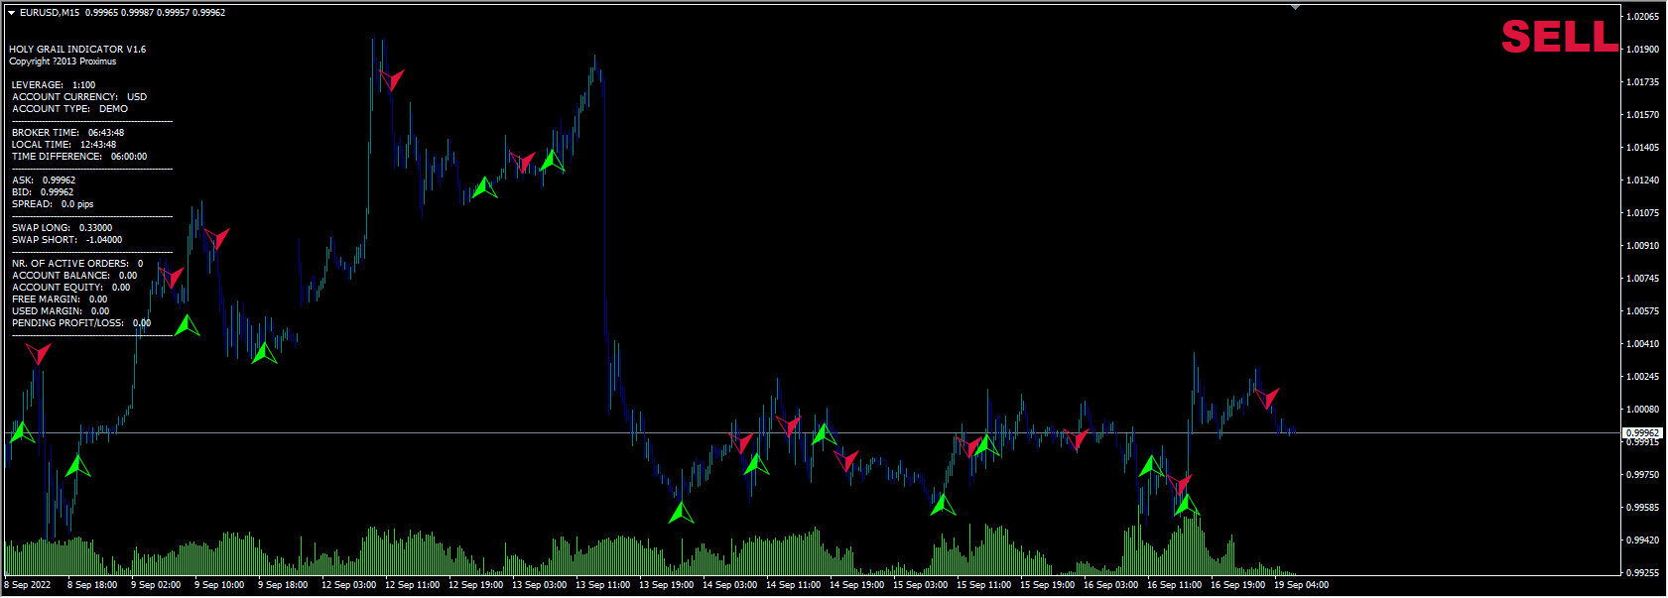Image resolution: width=1668 pixels, height=598 pixels.
Task: Click the leftmost red sell arrow
Action: pyautogui.click(x=38, y=353)
